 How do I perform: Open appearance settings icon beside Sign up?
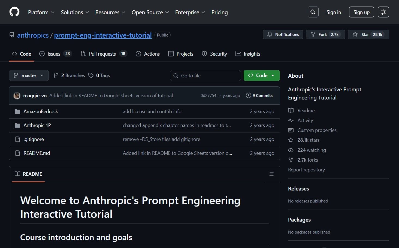pyautogui.click(x=383, y=12)
